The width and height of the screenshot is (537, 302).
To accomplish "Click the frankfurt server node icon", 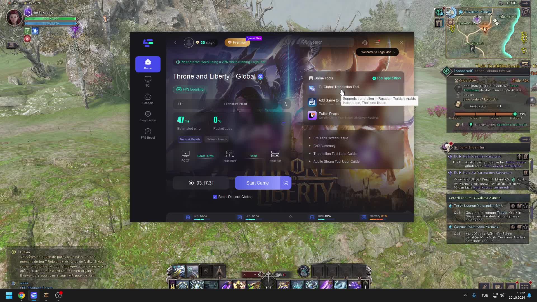I will point(275,154).
